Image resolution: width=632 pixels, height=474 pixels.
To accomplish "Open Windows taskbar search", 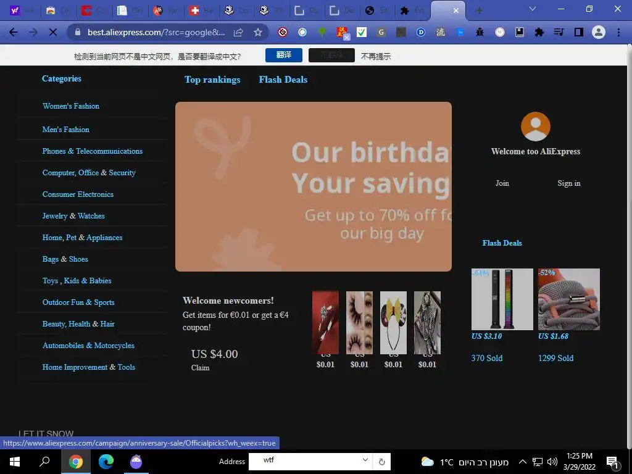I will tap(44, 462).
